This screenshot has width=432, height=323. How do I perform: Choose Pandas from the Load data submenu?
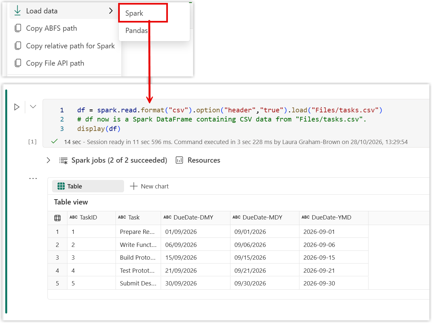[x=136, y=30]
